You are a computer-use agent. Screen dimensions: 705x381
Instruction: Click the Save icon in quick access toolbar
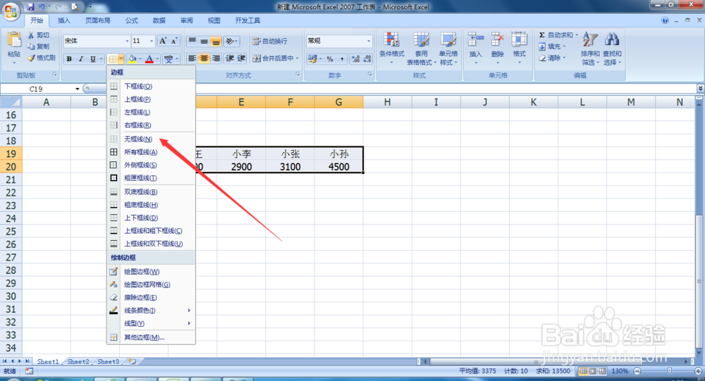coord(30,7)
